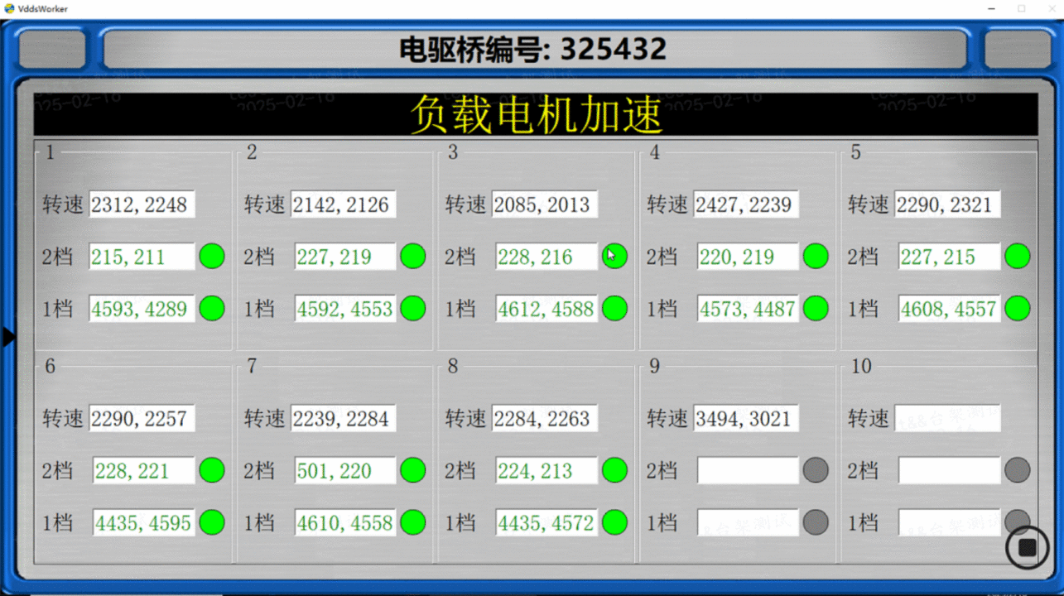Image resolution: width=1064 pixels, height=596 pixels.
Task: Click the 负载电机加速 status banner
Action: (x=535, y=114)
